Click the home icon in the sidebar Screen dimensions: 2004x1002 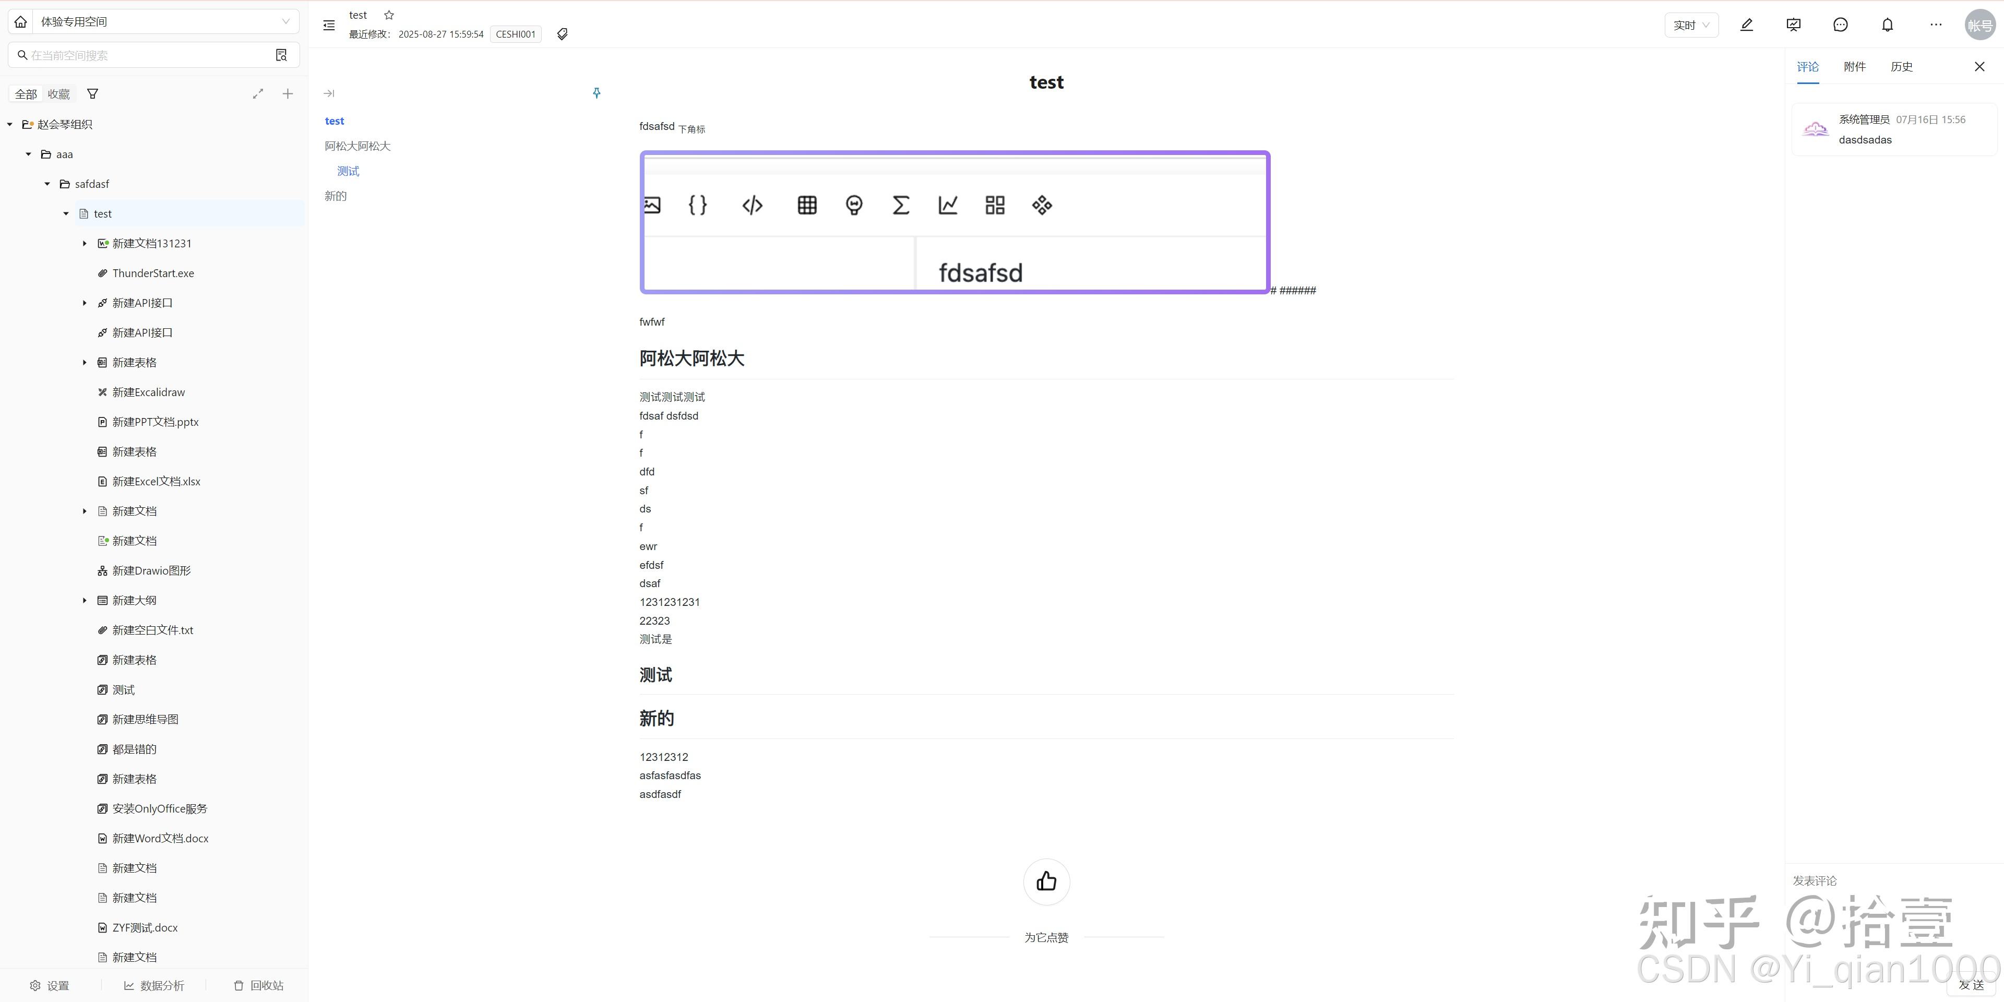point(19,21)
